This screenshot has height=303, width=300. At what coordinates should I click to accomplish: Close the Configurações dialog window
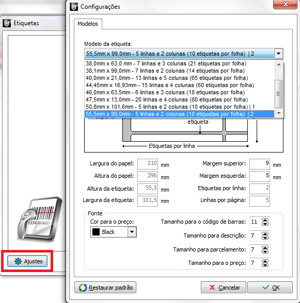click(x=285, y=4)
